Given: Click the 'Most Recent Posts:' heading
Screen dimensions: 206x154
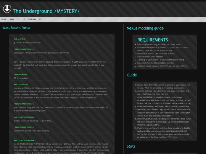Looking at the screenshot, I should tap(16, 28).
